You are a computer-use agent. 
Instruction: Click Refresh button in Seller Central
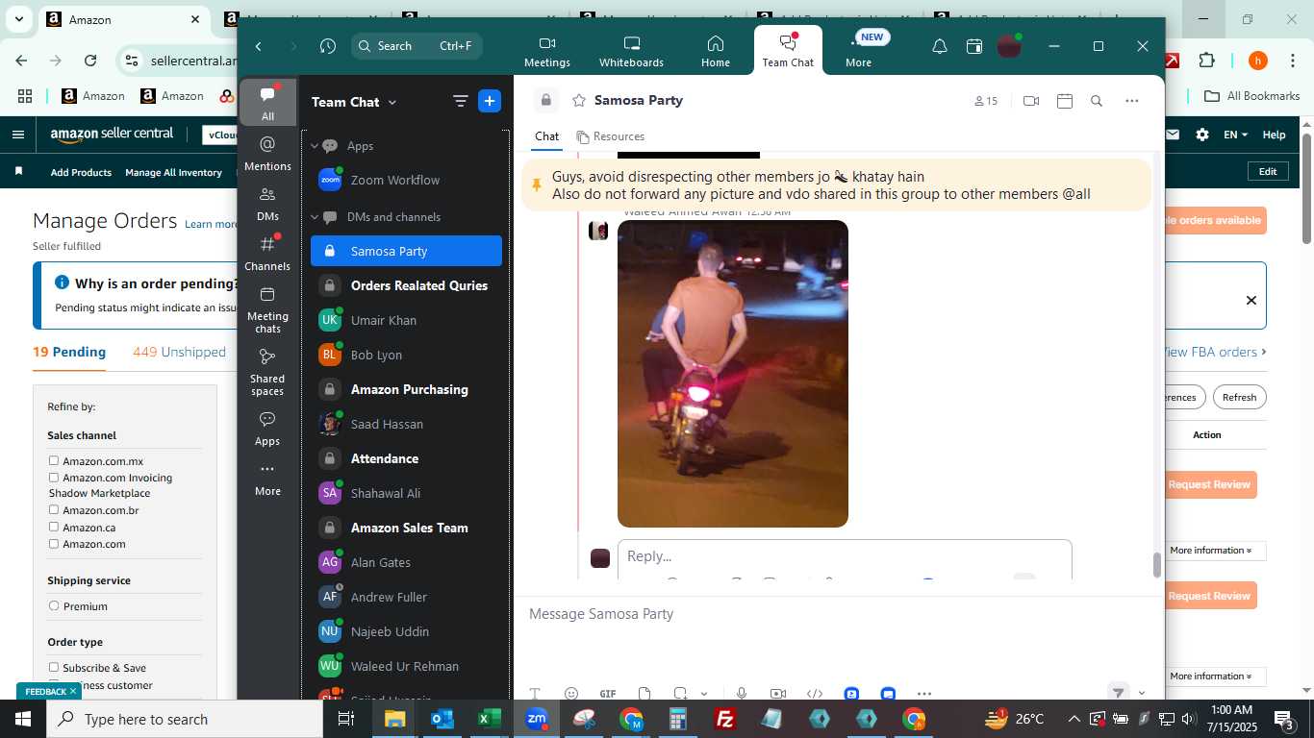point(1239,397)
